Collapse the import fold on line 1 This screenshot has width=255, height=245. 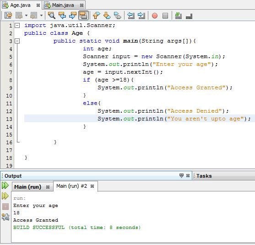point(17,25)
